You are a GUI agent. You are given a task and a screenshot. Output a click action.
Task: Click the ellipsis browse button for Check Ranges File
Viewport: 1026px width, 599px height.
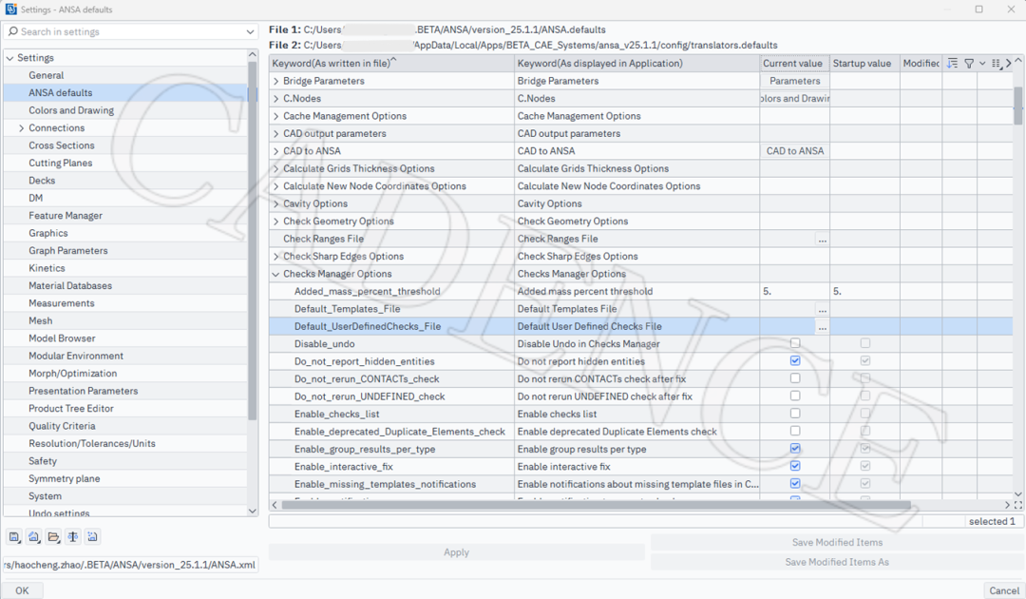823,239
